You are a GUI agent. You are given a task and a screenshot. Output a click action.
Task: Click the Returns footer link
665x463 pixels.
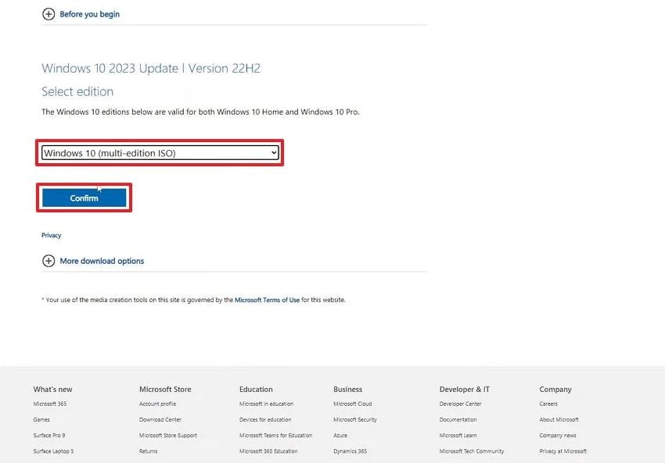tap(149, 451)
